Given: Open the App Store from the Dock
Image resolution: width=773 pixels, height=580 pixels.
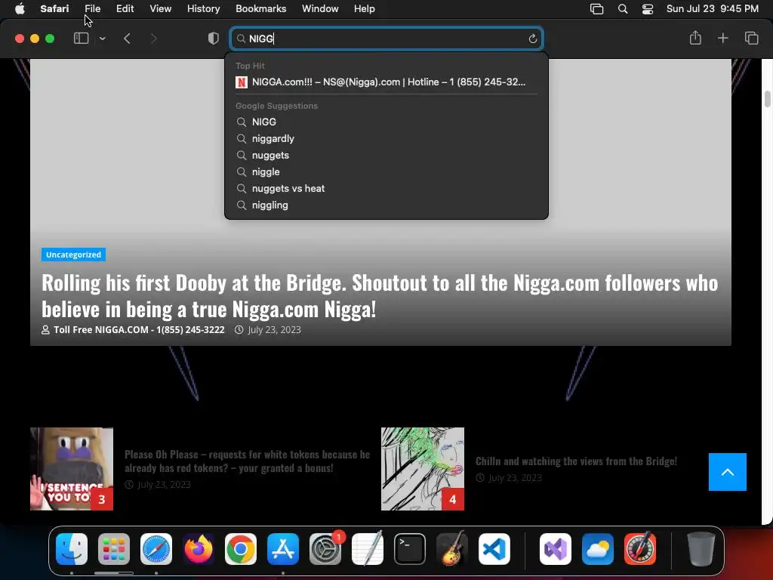Looking at the screenshot, I should pos(283,549).
